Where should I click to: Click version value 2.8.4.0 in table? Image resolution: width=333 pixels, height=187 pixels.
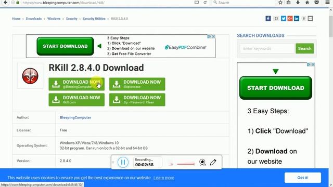(x=66, y=161)
